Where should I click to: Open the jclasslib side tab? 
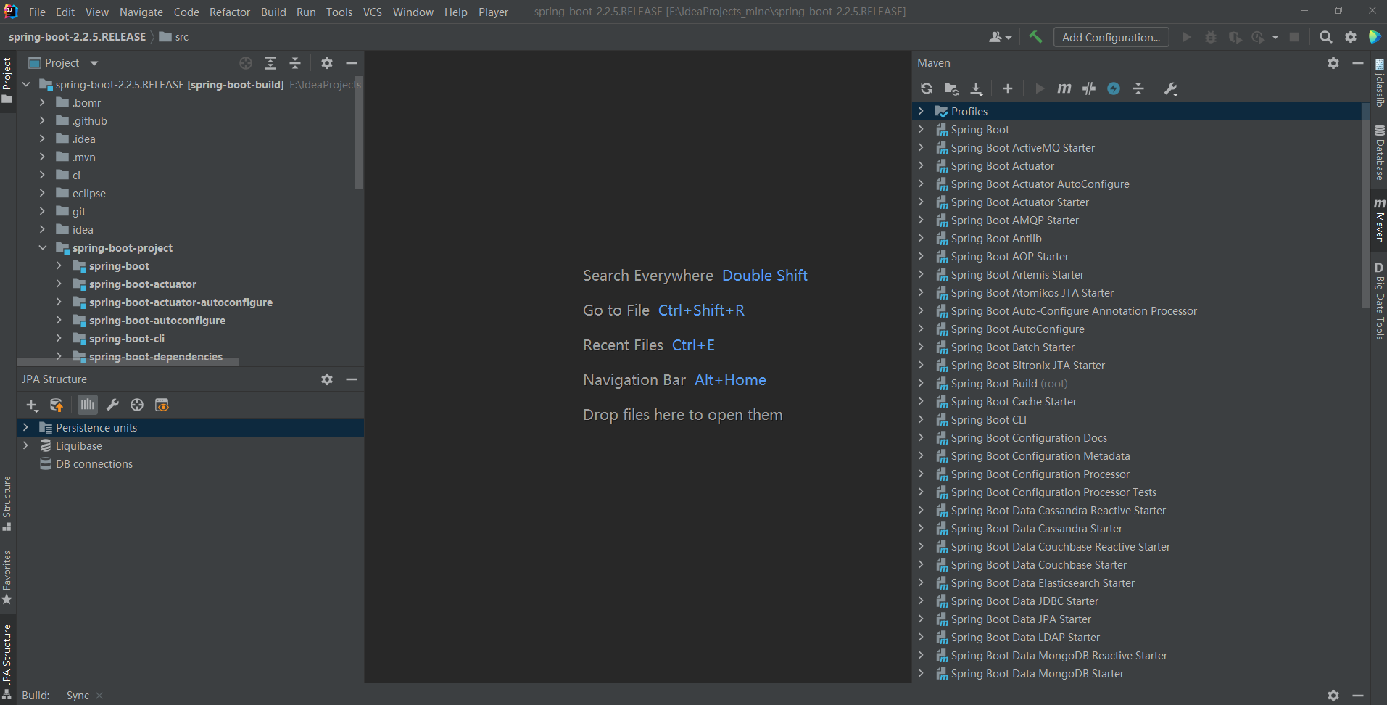coord(1379,83)
